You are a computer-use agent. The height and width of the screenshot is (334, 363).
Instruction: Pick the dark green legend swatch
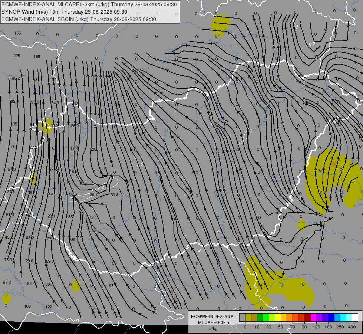click(260, 317)
